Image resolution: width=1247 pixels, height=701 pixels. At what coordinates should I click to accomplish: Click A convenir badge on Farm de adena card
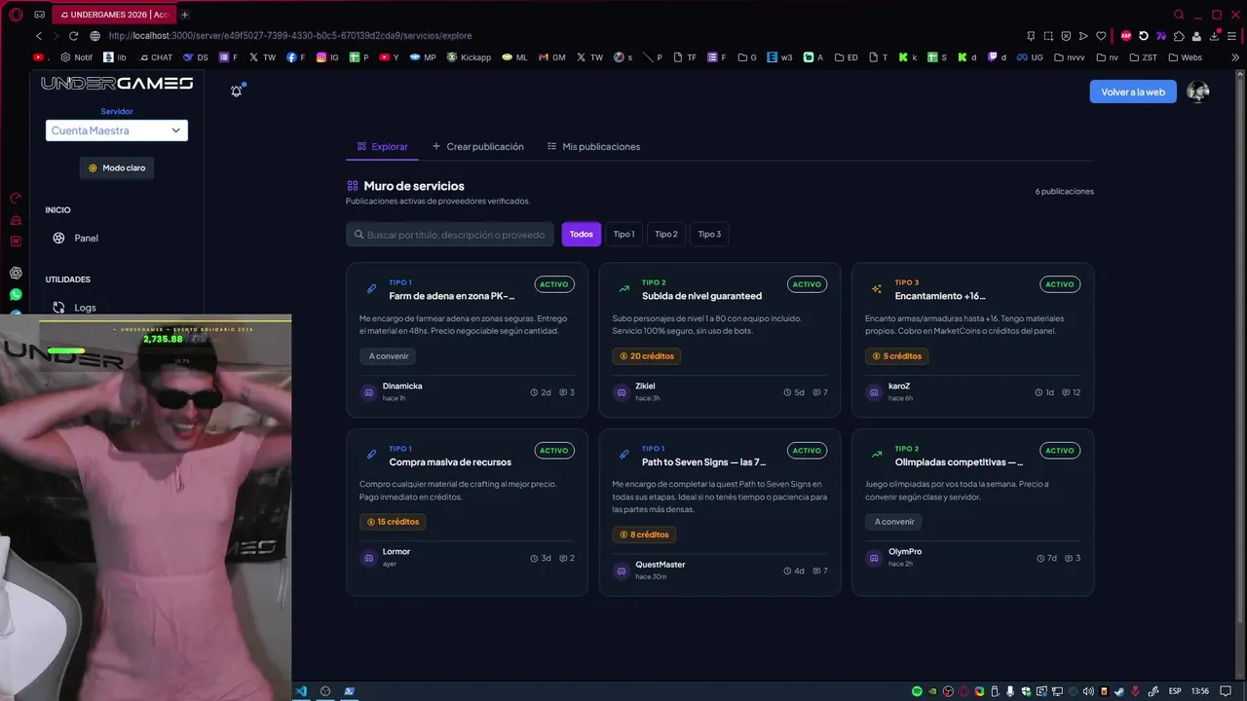[x=389, y=356]
